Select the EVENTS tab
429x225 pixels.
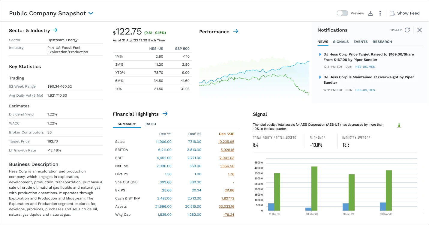360,42
